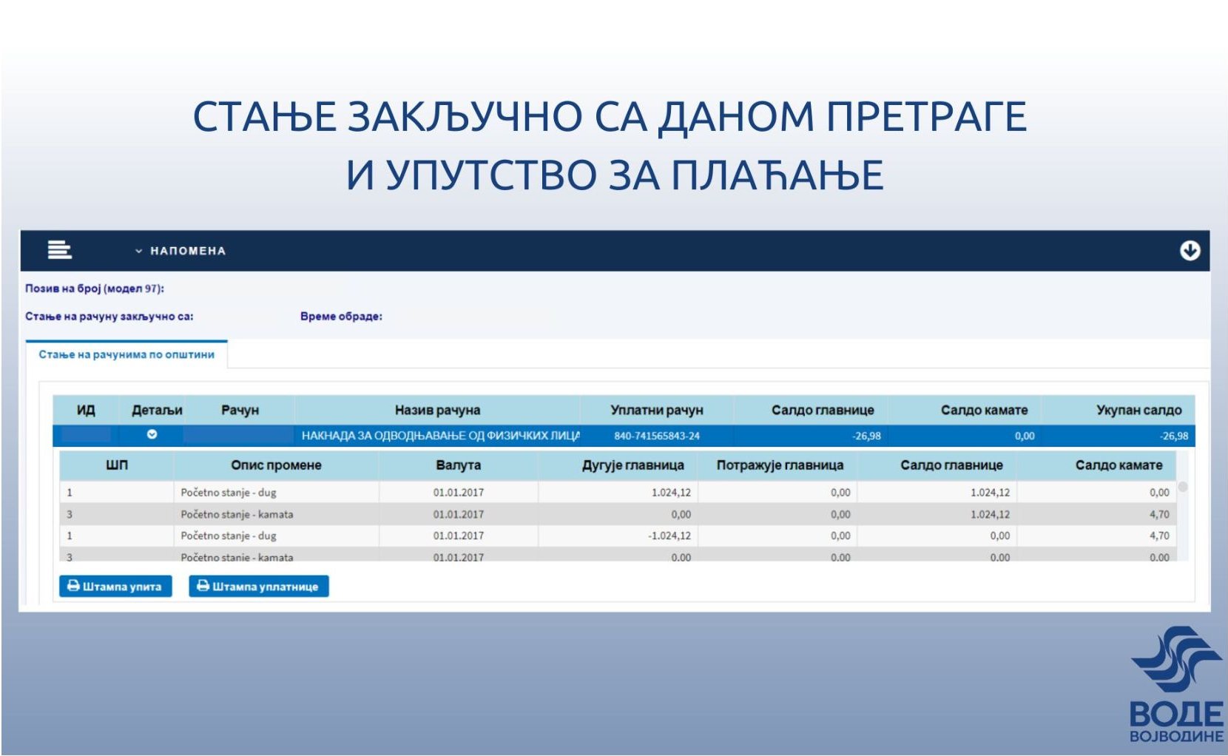Collapse details chevron in highlighted row

click(152, 434)
